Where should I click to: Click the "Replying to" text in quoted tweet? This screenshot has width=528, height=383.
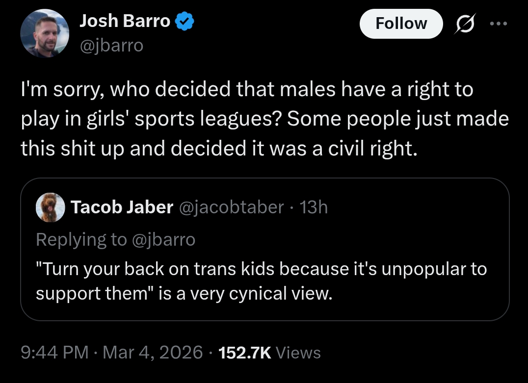point(81,239)
